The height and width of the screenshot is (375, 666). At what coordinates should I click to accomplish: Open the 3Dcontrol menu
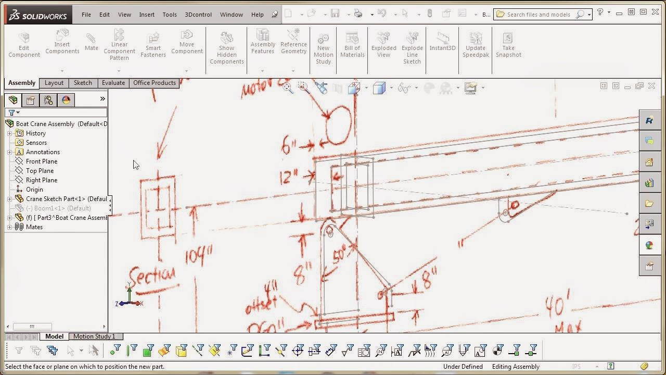pos(198,15)
